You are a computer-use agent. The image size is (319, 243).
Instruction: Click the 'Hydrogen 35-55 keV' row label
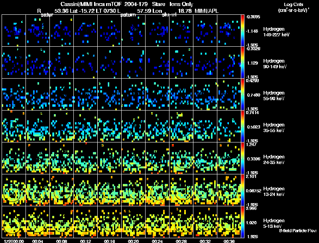click(x=274, y=128)
